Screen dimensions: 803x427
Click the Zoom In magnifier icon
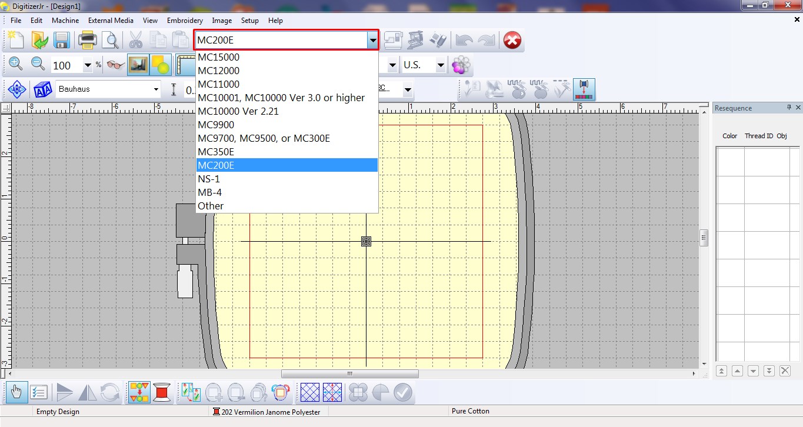click(x=16, y=65)
